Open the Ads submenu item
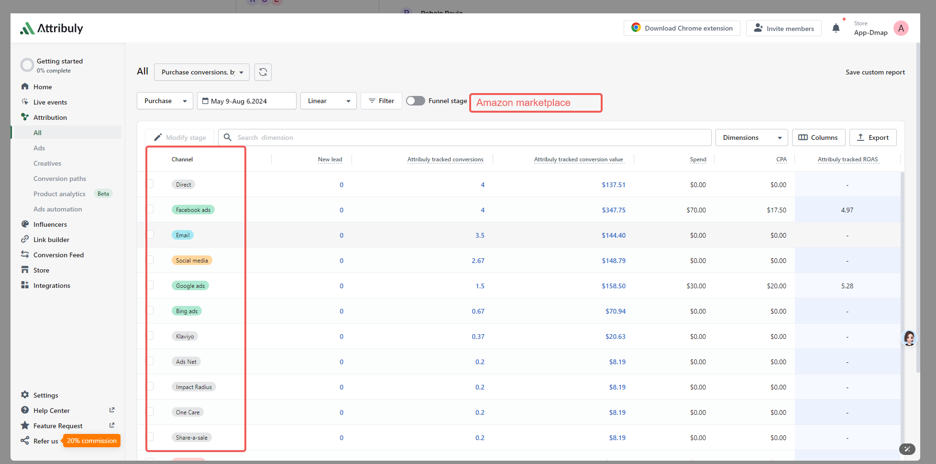The width and height of the screenshot is (936, 464). tap(39, 148)
